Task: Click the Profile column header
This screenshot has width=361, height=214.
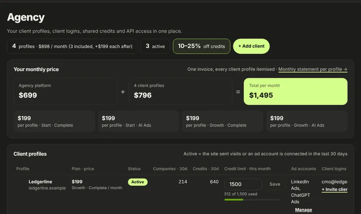Action: (22, 169)
